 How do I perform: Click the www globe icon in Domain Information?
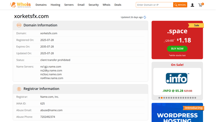(x=19, y=25)
